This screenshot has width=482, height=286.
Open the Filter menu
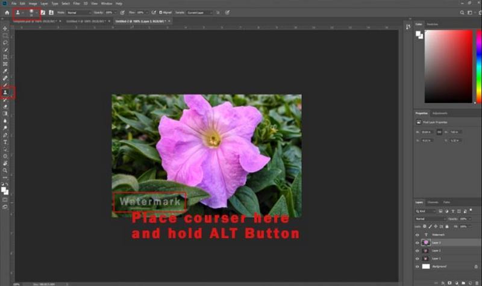[x=77, y=3]
